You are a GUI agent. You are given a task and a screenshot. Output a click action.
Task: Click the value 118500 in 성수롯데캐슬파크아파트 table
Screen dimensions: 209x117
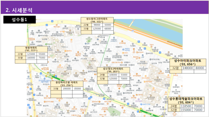click(186, 106)
